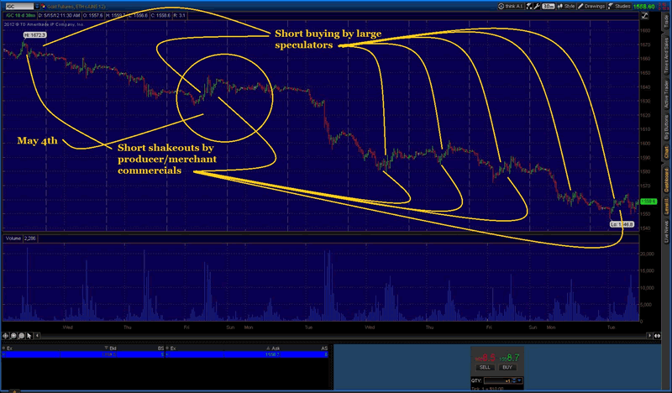This screenshot has width=672, height=393.
Task: Open the Dashboard side tab
Action: [x=666, y=181]
